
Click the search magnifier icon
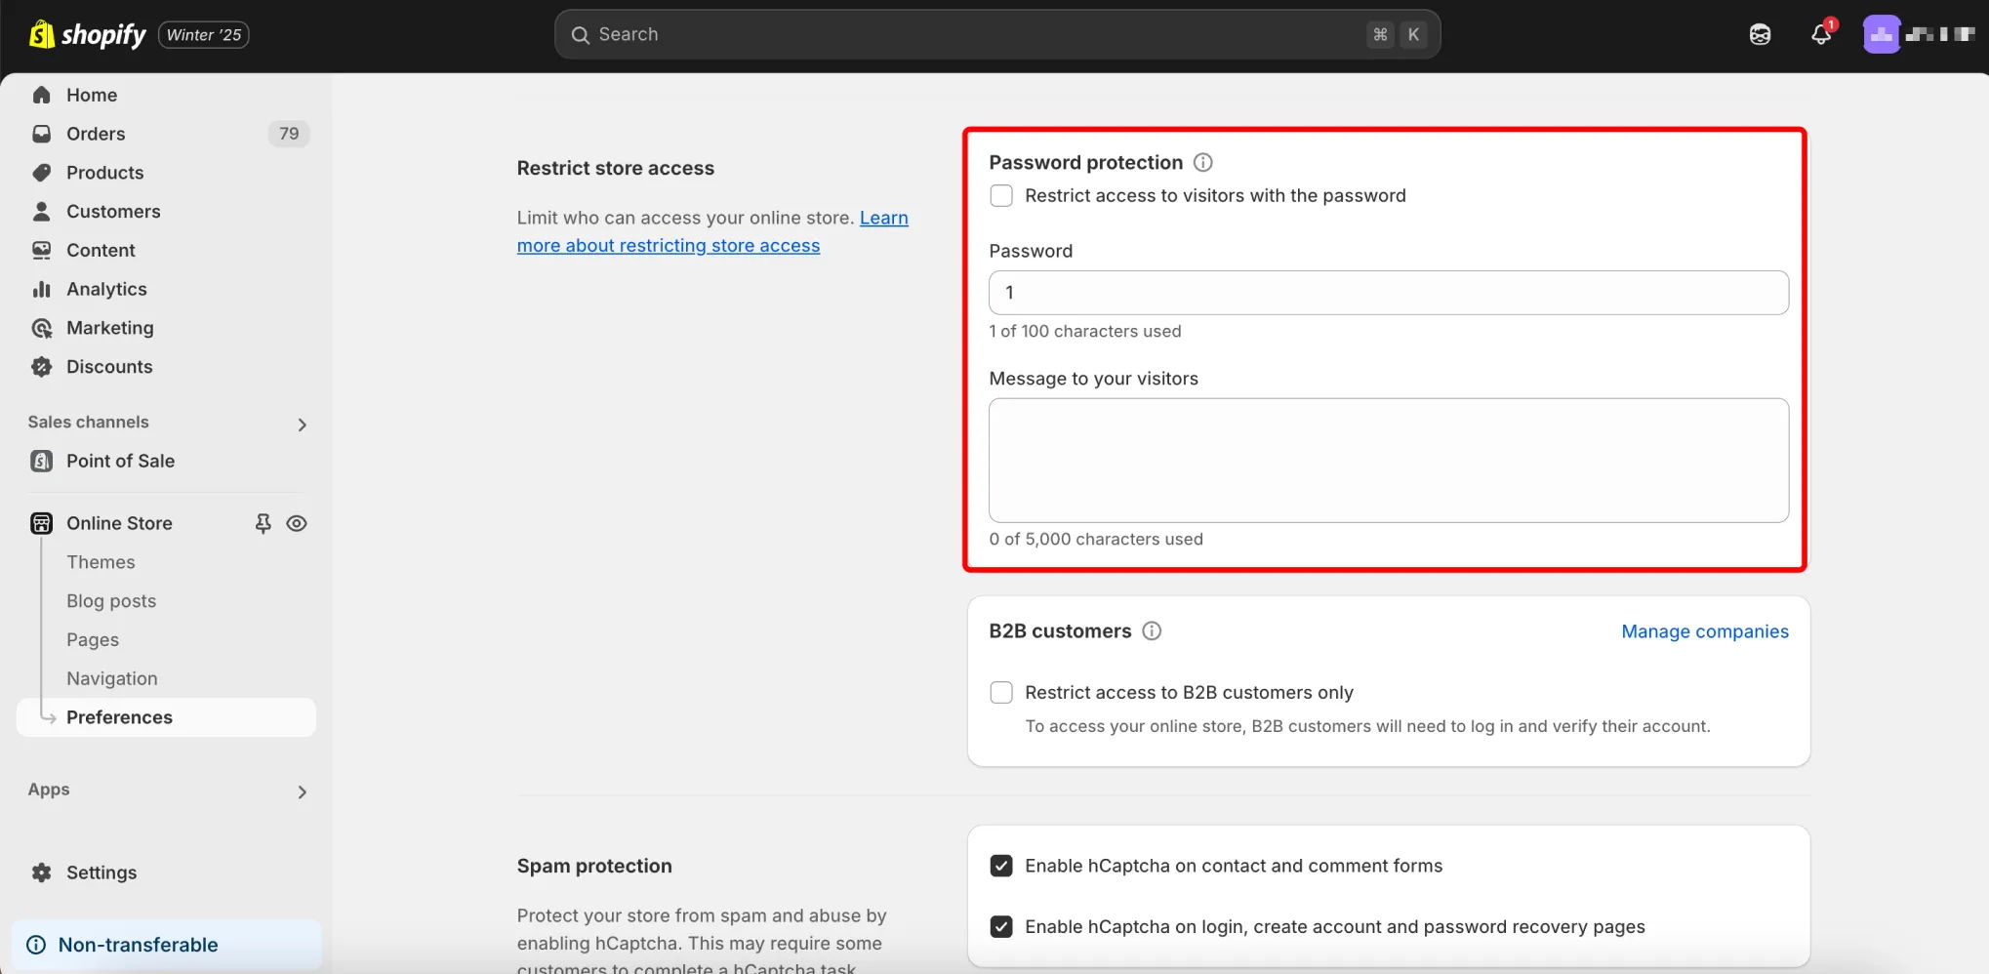pos(580,35)
